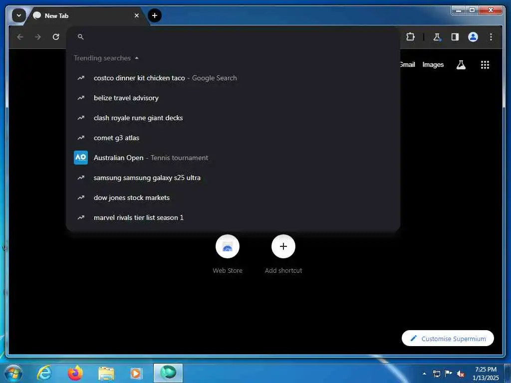The image size is (511, 383).
Task: Select Supermium taskbar button
Action: (x=168, y=373)
